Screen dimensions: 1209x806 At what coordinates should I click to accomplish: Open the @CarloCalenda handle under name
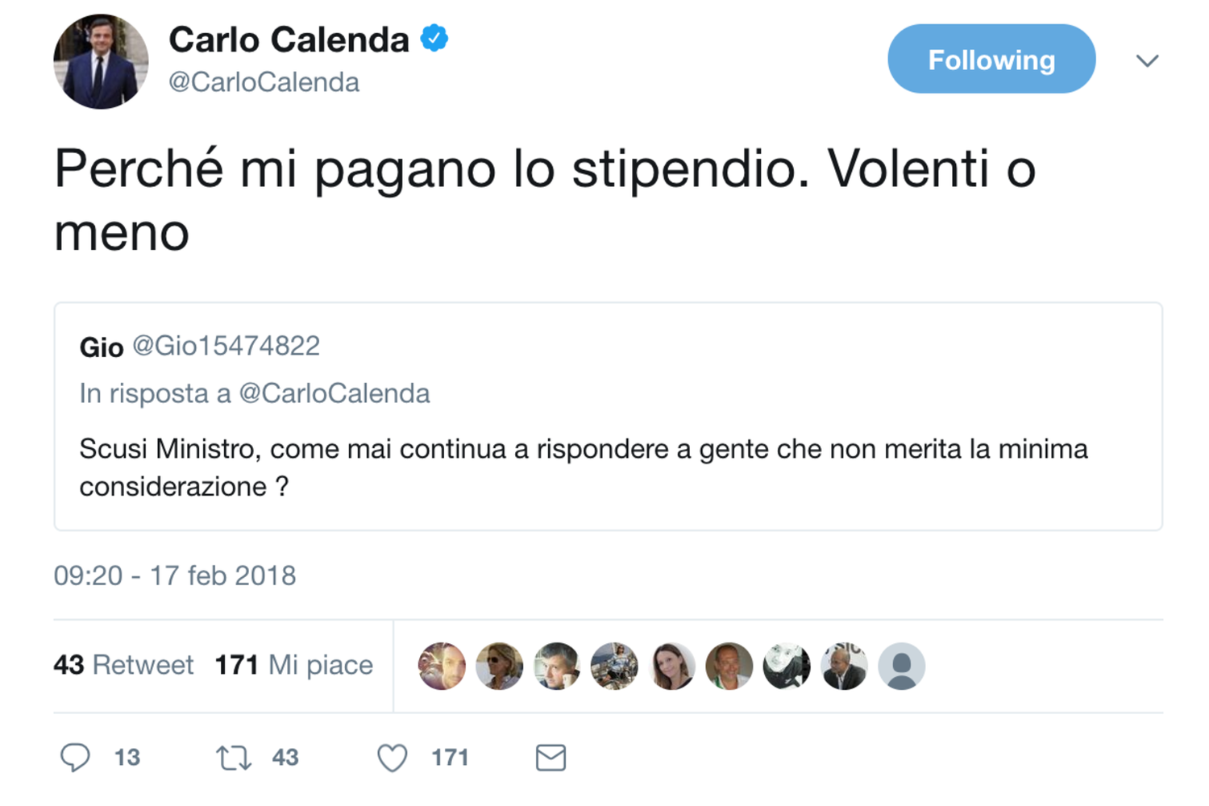click(264, 82)
